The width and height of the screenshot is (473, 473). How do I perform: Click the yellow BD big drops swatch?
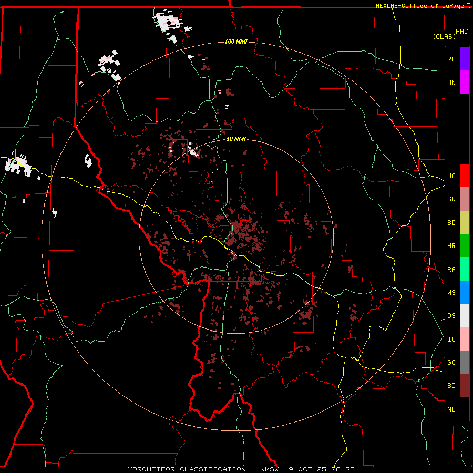coord(464,223)
